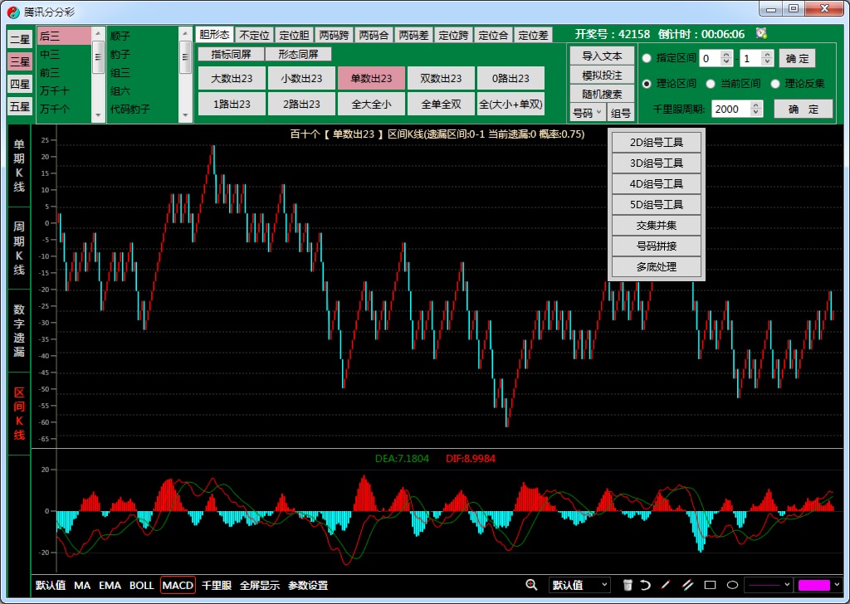Select the single line drawing tool

[x=666, y=585]
